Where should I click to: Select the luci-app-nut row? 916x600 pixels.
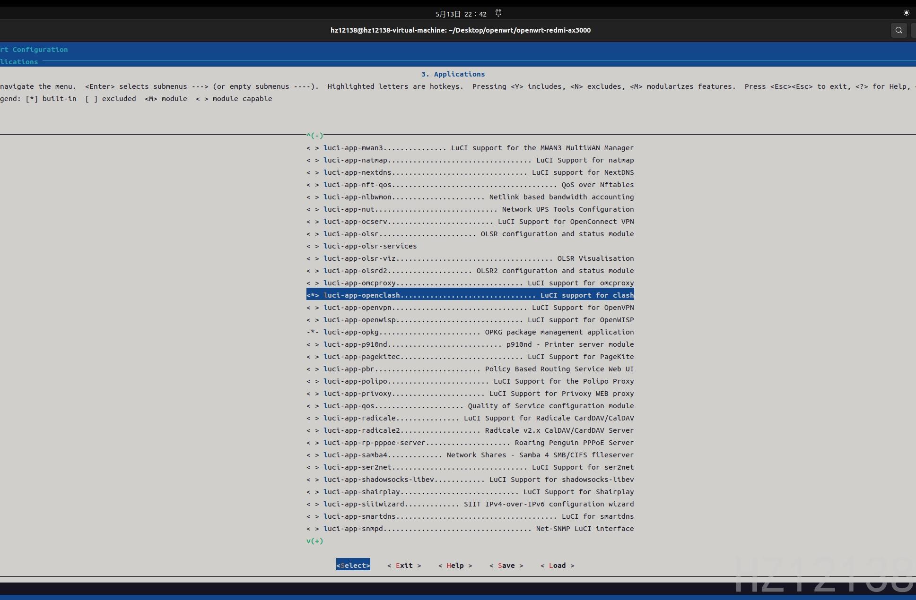[470, 209]
